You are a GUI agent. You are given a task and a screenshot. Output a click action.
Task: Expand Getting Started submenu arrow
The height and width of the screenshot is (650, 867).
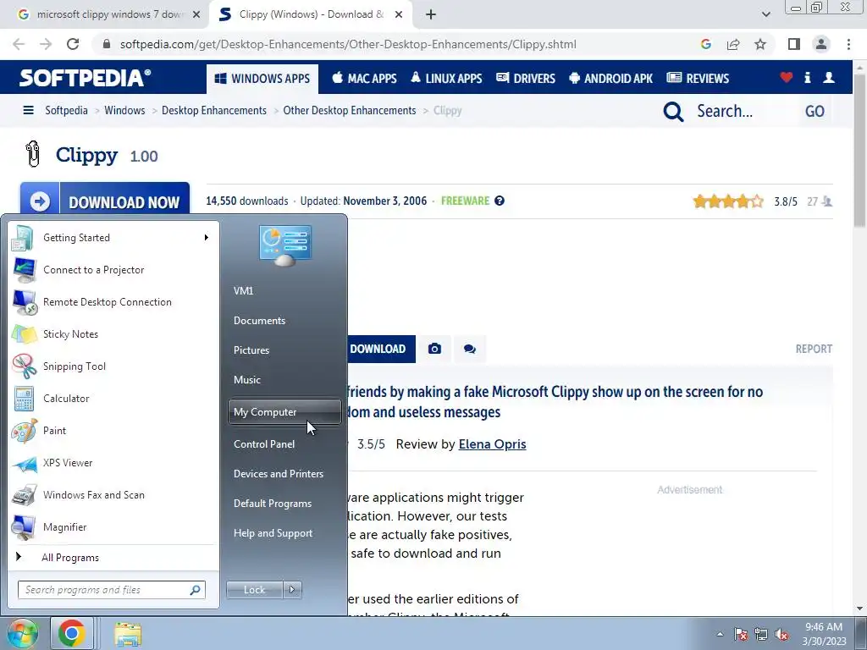[207, 238]
